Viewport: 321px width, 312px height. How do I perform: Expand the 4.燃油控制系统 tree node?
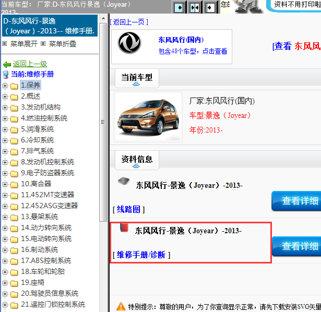click(x=5, y=118)
